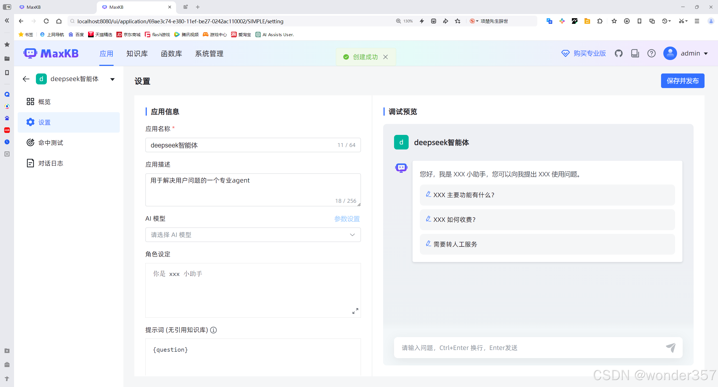Switch to the 知识库 tab

pos(137,54)
